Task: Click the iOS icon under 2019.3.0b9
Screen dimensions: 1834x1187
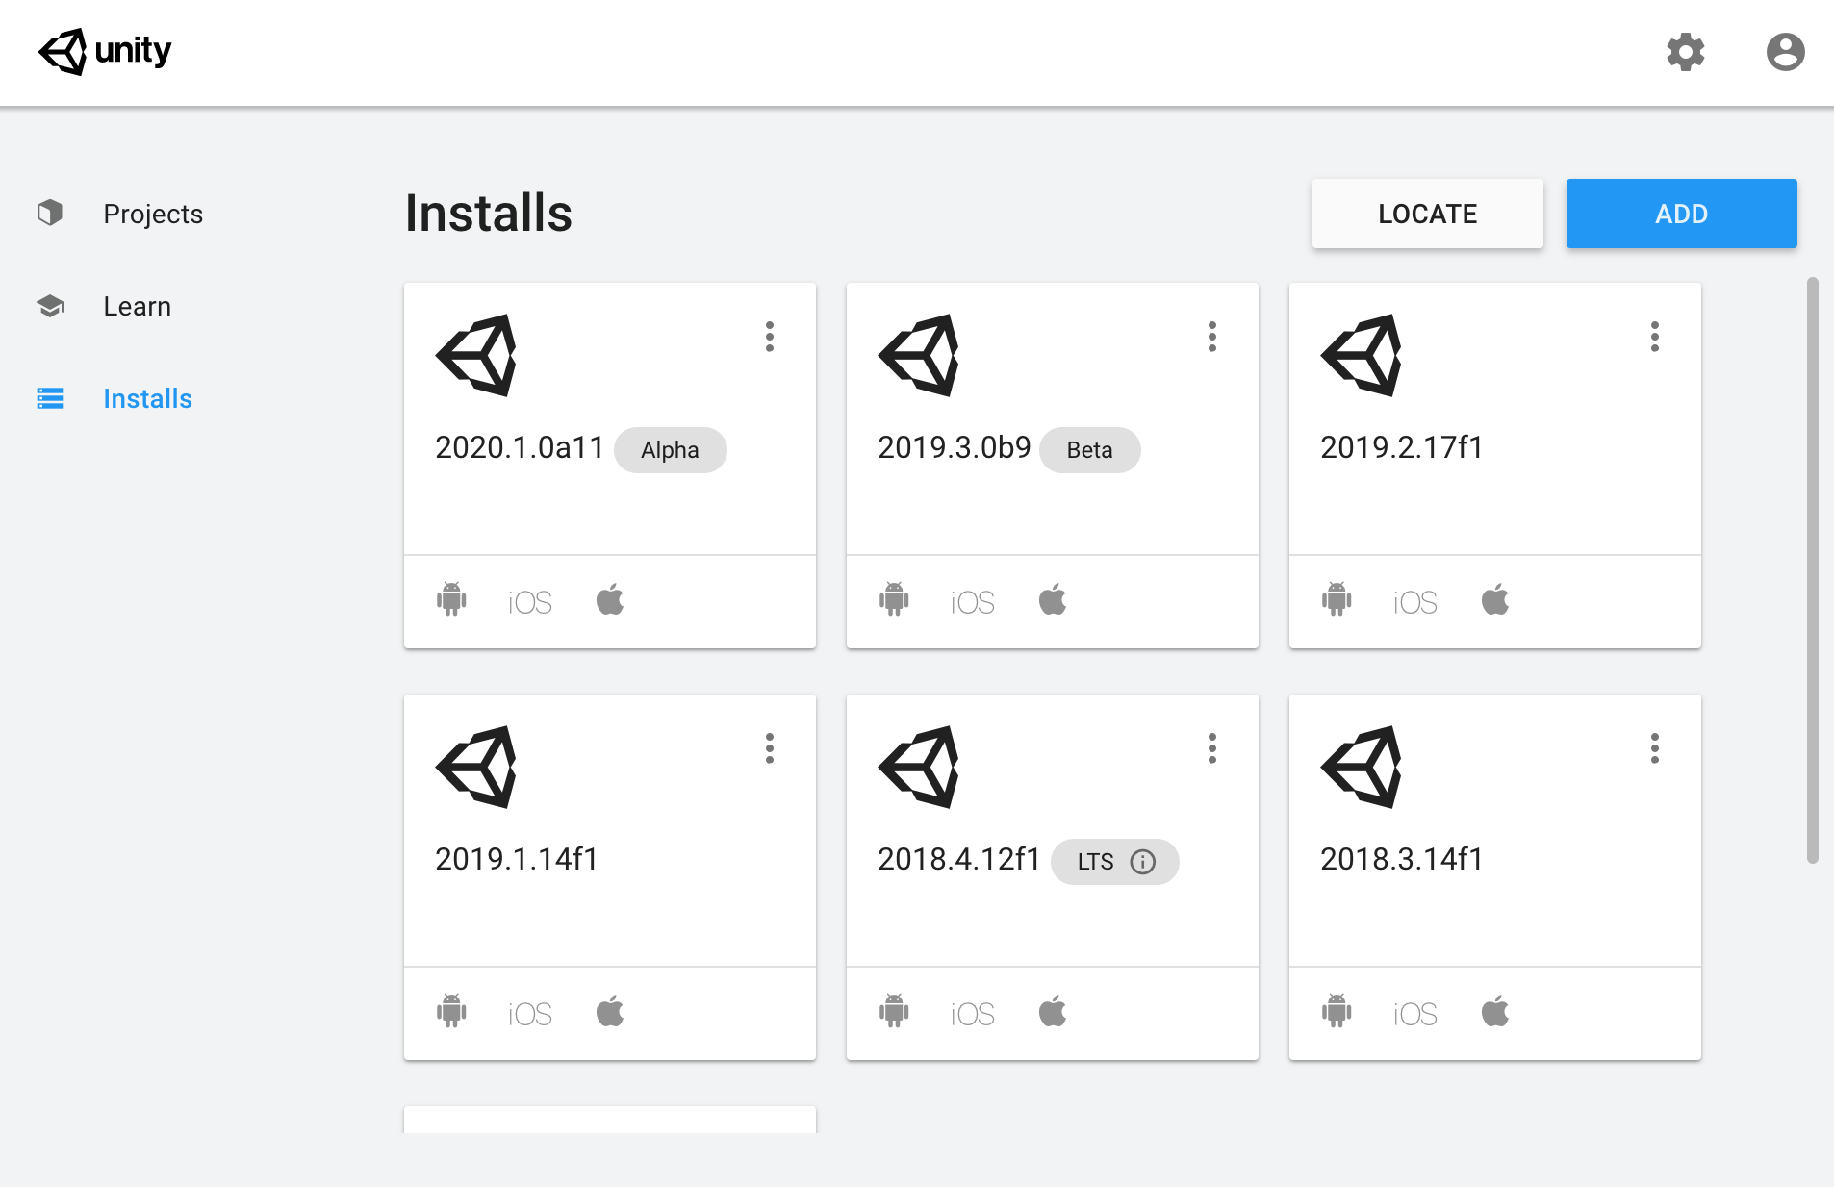Action: pos(971,600)
